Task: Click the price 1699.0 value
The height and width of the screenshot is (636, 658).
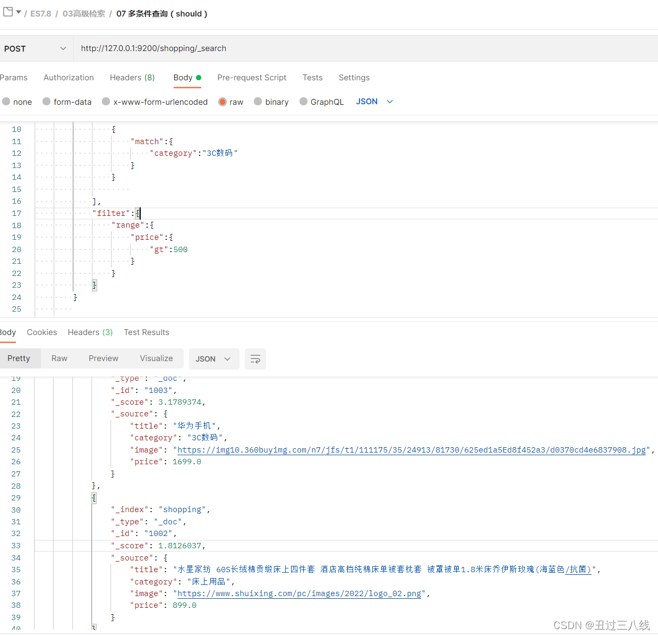Action: tap(187, 462)
